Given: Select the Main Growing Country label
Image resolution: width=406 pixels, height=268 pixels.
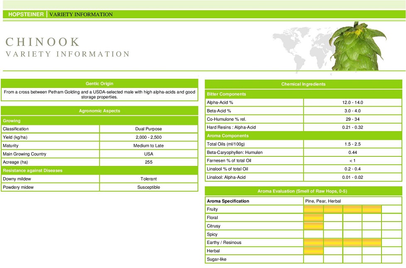Looking at the screenshot, I should click(24, 154).
